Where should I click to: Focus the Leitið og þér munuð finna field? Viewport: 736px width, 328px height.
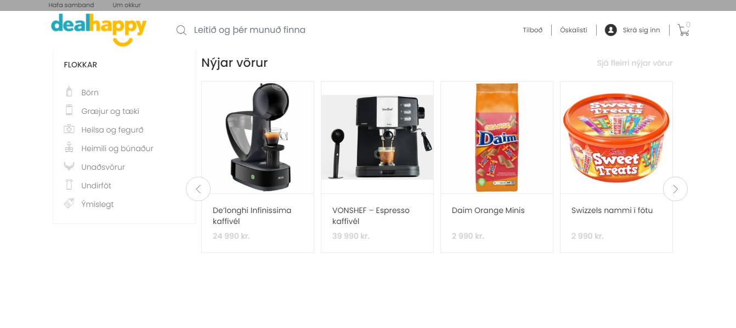329,30
